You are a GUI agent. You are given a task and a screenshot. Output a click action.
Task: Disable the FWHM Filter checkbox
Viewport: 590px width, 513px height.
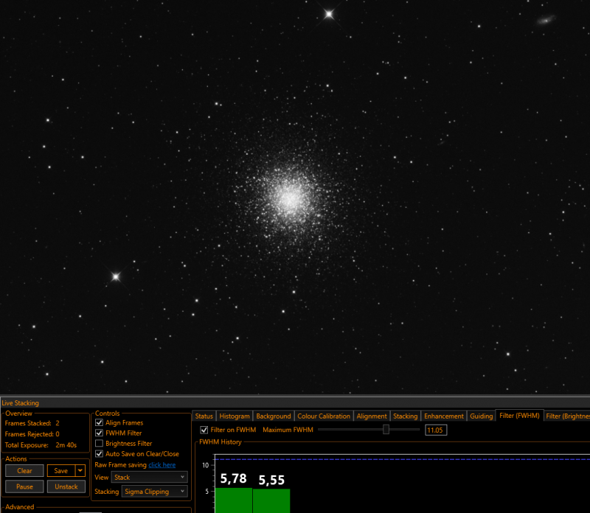tap(100, 433)
